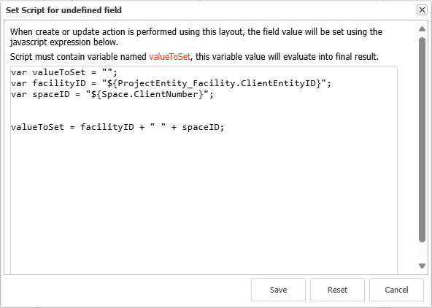Reset the script to default
The image size is (432, 308).
(x=337, y=290)
